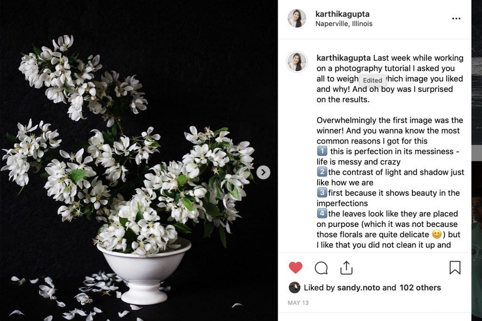This screenshot has height=321, width=482.
Task: Go to next photo with arrow chevron
Action: point(264,172)
